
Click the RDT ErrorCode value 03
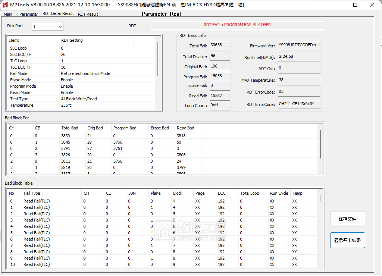pyautogui.click(x=299, y=92)
